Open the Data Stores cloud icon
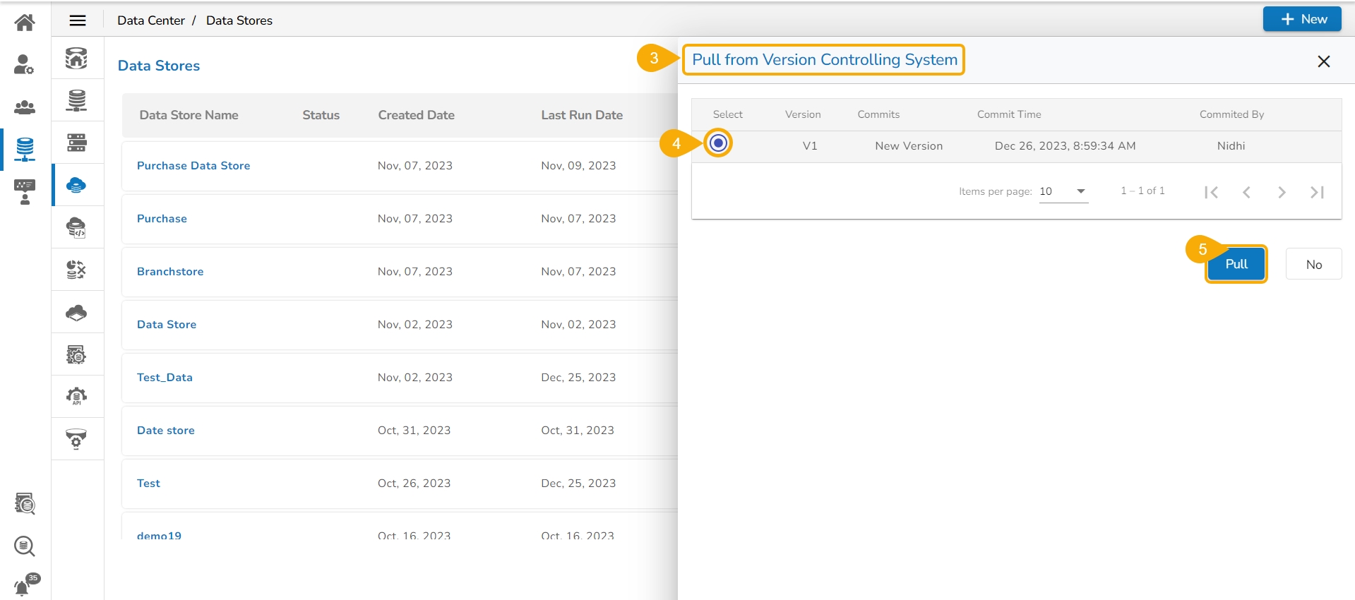1355x600 pixels. pos(76,185)
